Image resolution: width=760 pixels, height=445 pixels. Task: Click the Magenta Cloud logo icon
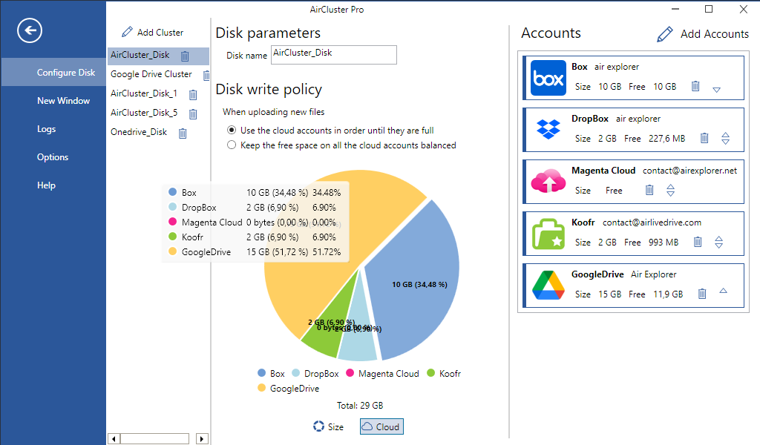pyautogui.click(x=548, y=181)
